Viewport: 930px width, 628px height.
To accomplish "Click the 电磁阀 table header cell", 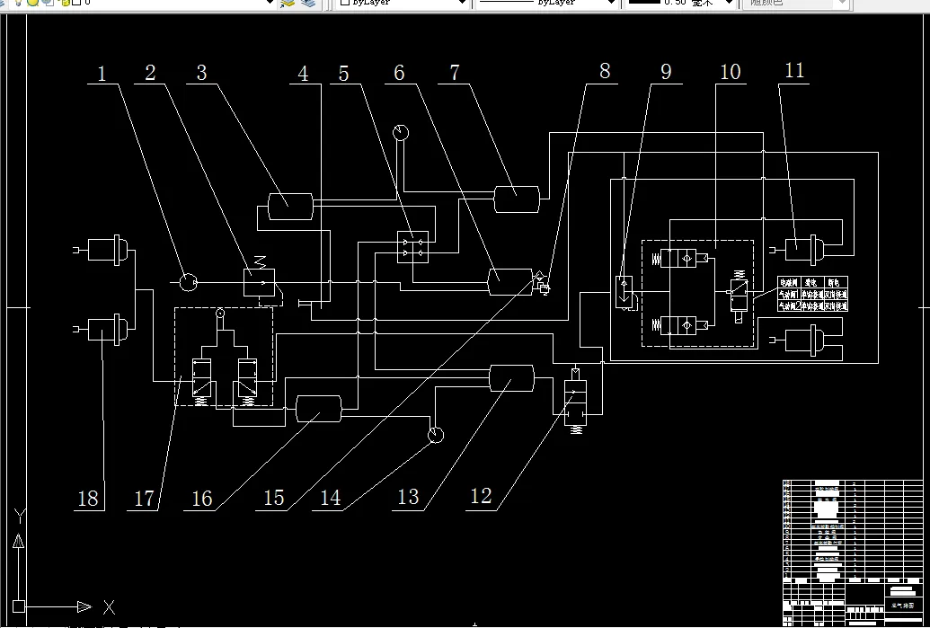I will click(x=789, y=282).
